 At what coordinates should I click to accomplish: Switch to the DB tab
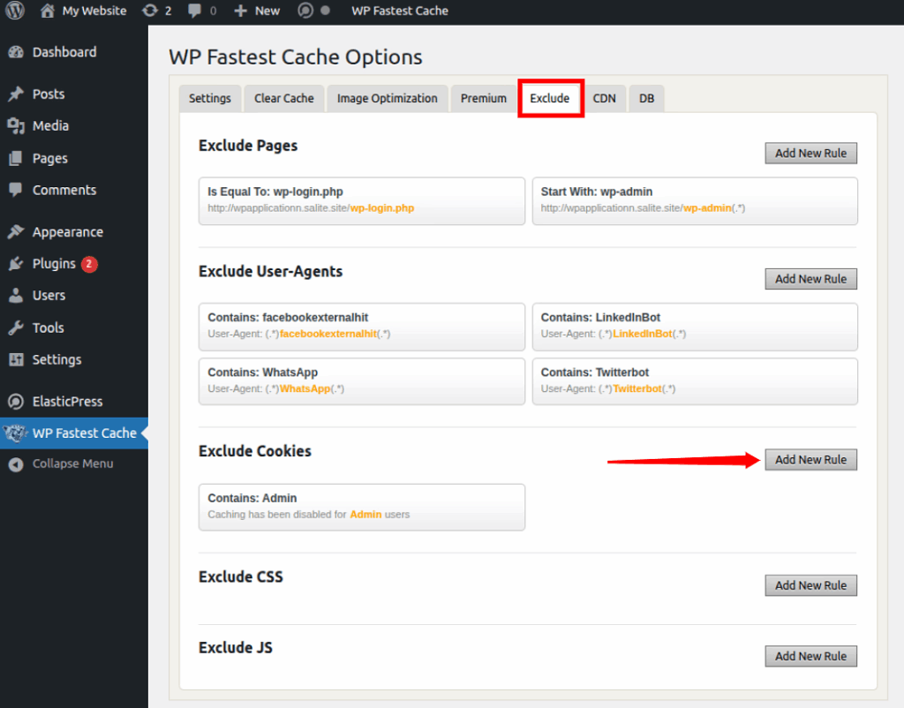click(646, 98)
